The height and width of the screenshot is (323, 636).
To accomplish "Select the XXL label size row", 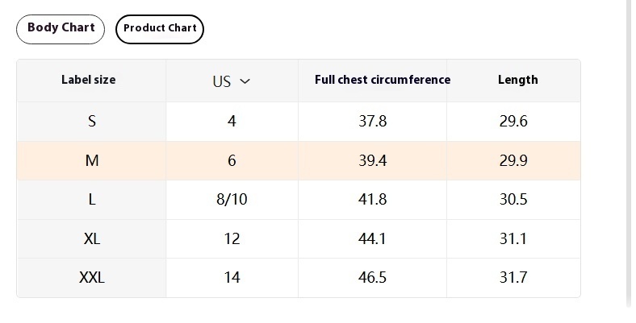I will pyautogui.click(x=299, y=278).
